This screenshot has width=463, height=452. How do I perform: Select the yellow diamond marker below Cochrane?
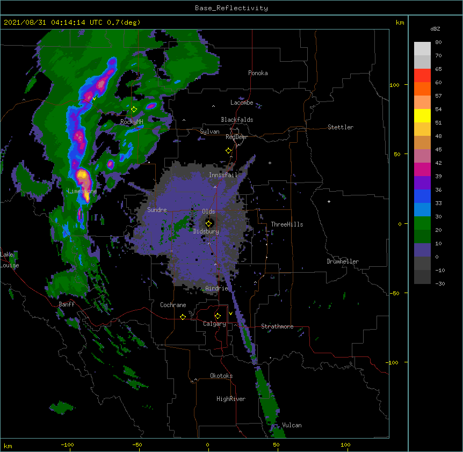coord(183,317)
